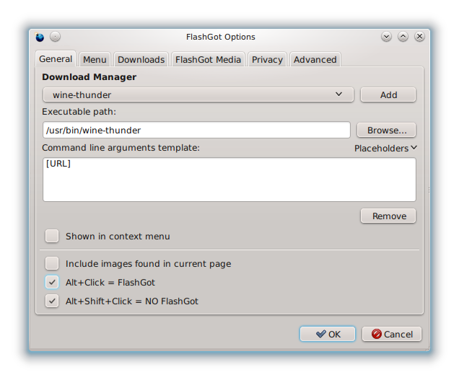
Task: Click the Download Manager heading text
Action: pyautogui.click(x=89, y=77)
